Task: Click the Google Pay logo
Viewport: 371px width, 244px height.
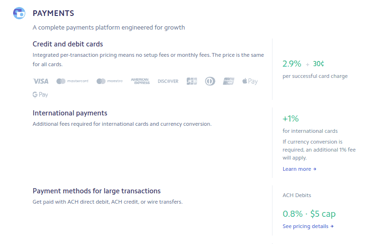Action: coord(40,95)
